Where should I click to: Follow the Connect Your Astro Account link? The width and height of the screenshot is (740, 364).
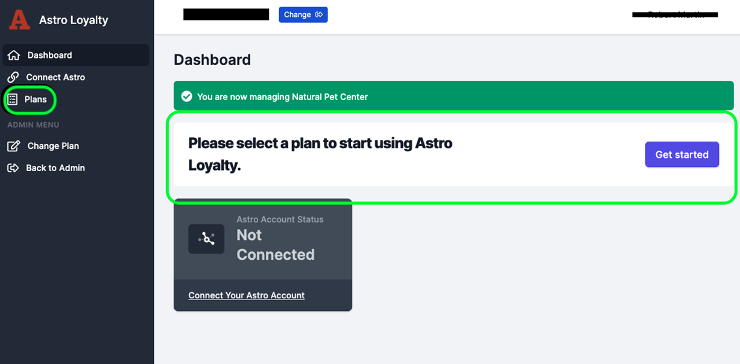point(246,295)
